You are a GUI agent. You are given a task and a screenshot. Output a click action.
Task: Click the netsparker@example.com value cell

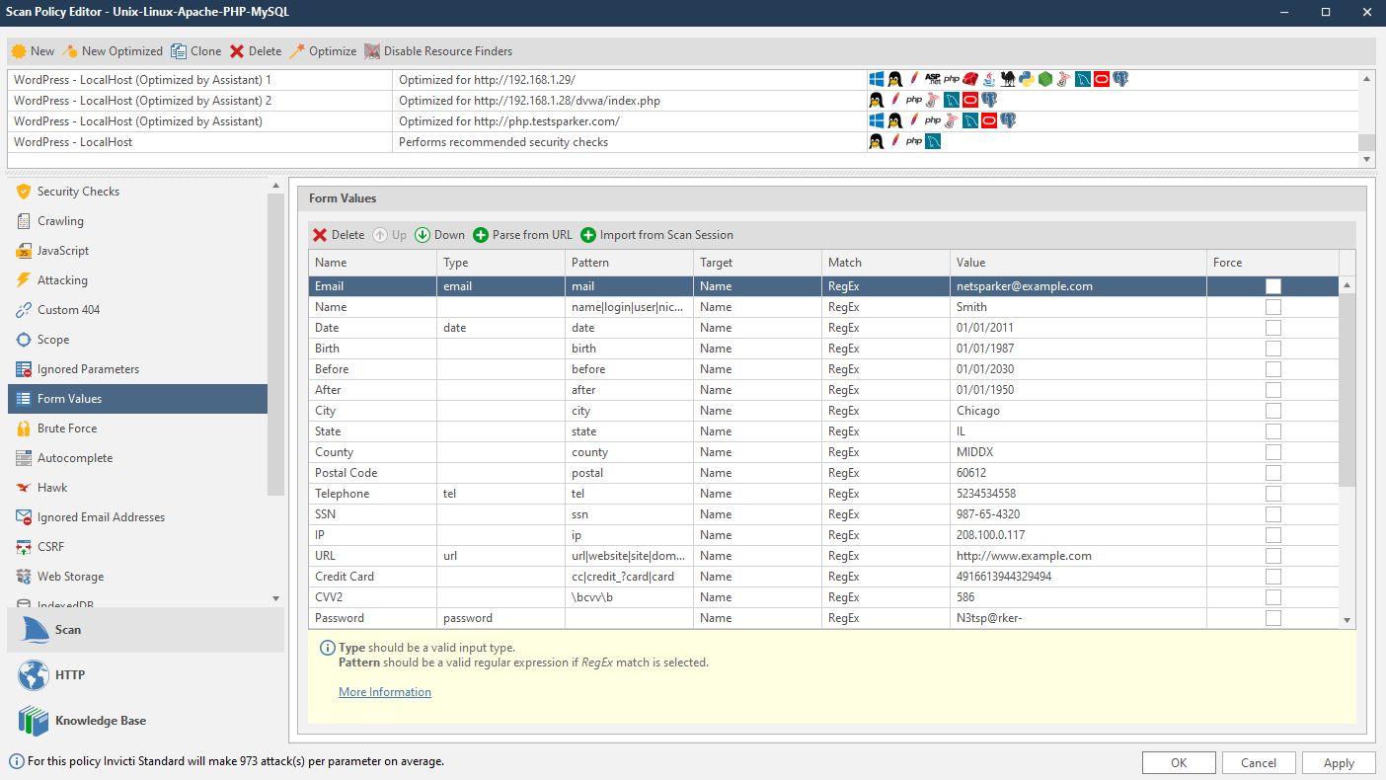click(x=1078, y=286)
